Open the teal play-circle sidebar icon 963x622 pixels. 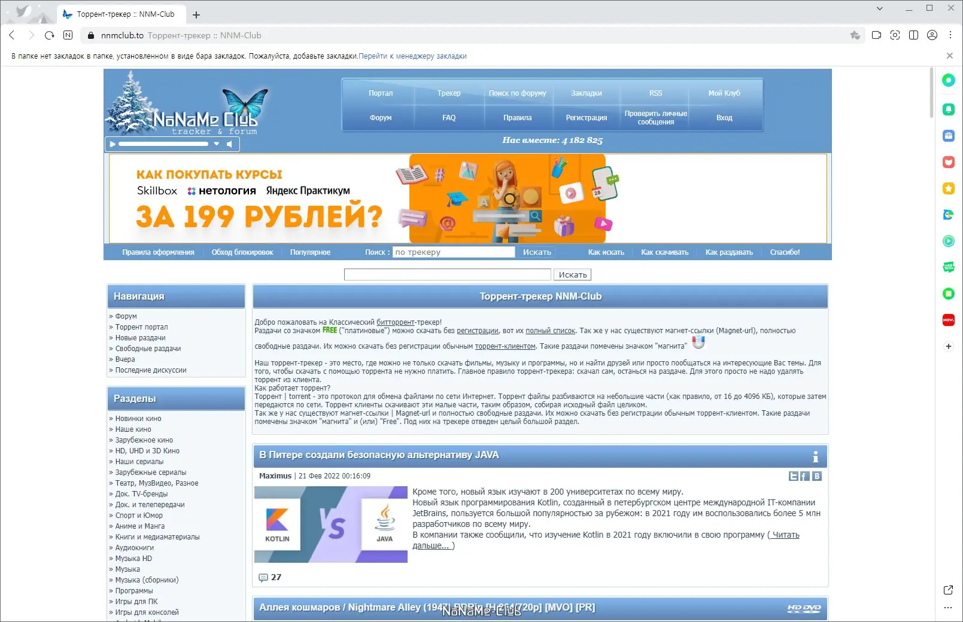(949, 241)
